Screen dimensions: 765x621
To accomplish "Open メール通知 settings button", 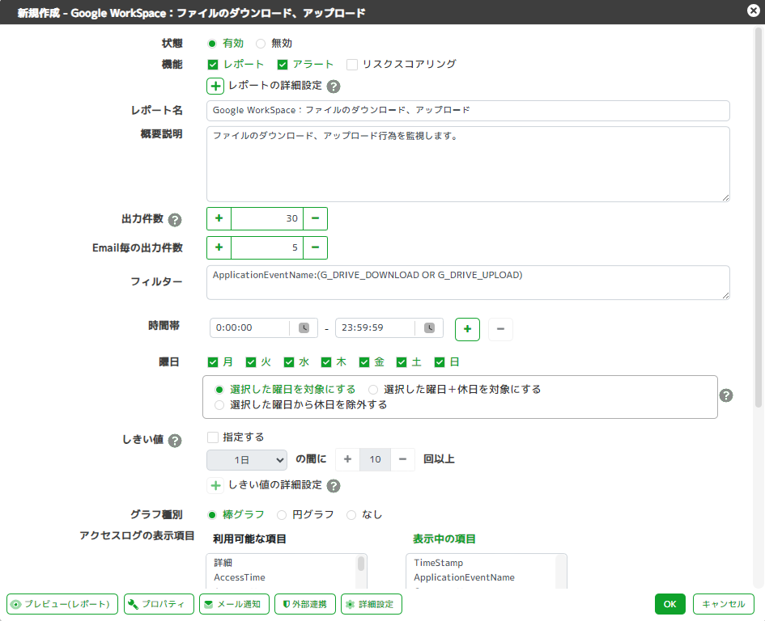I will [x=234, y=604].
